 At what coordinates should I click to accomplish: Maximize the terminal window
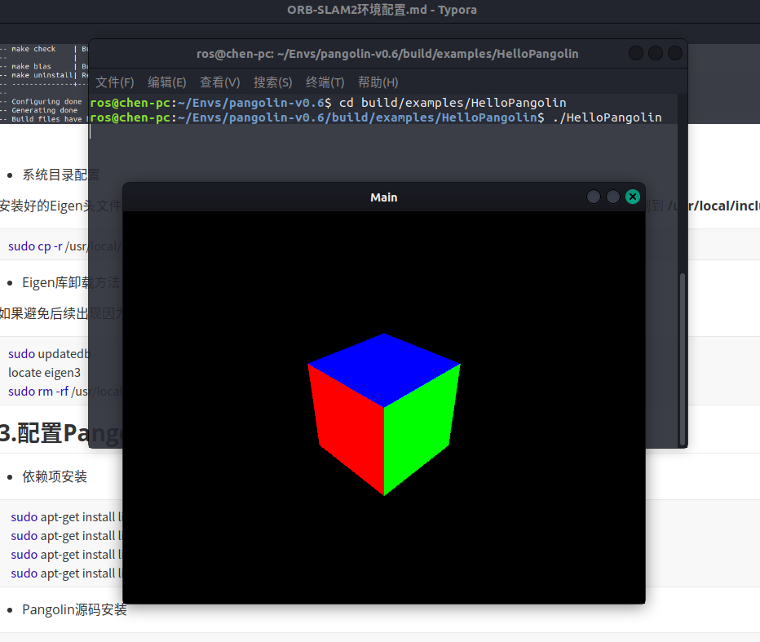point(656,53)
